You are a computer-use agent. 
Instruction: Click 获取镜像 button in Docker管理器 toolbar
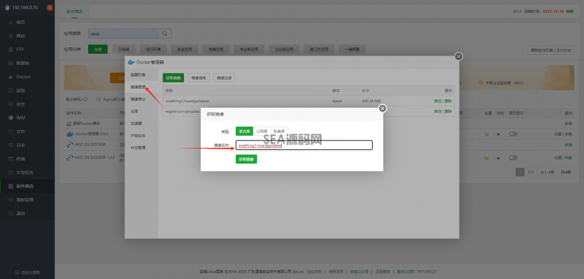point(173,78)
